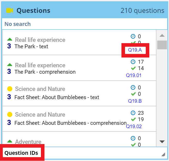
Task: Open question link Q19.B
Action: (x=135, y=101)
